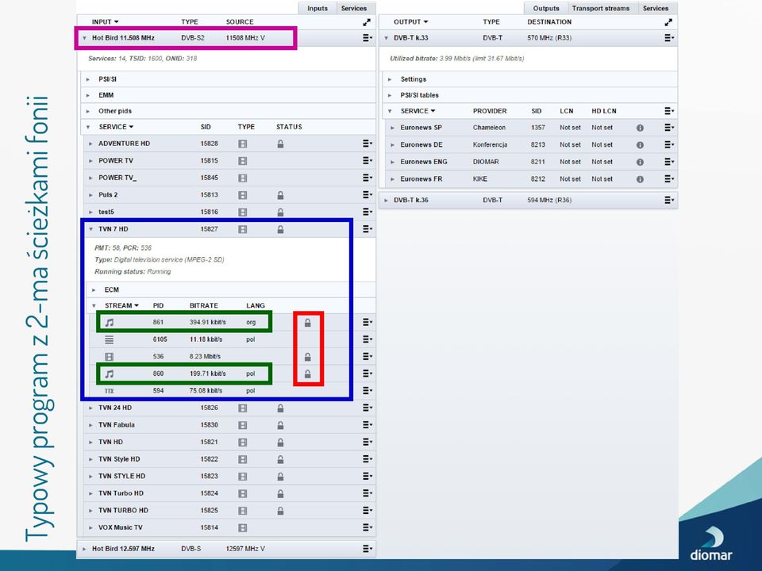
Task: Select the Not set LCN for Euronews SP
Action: [x=570, y=128]
